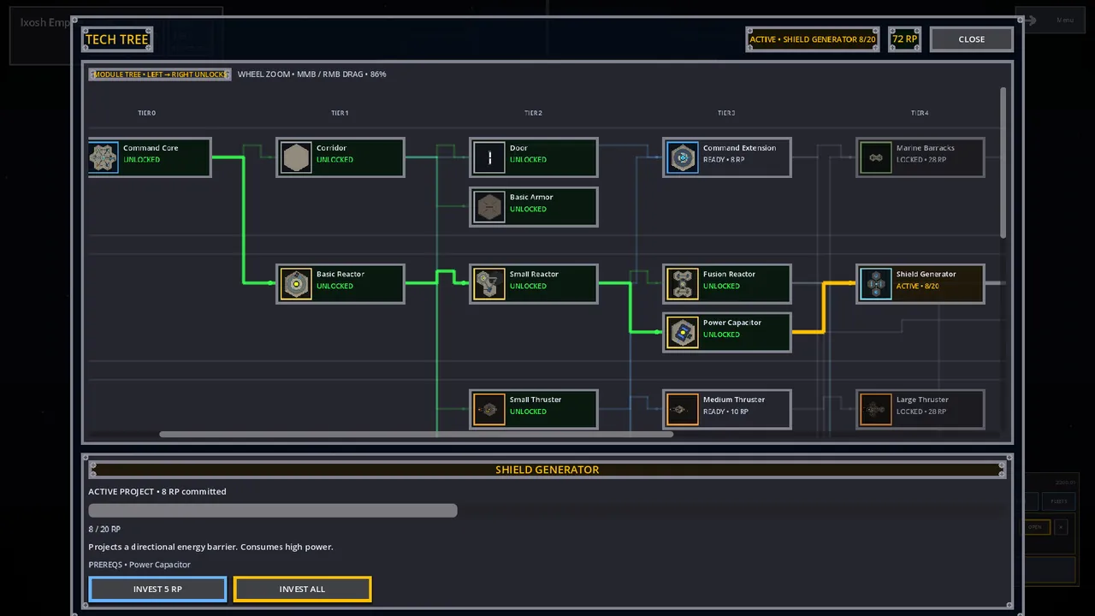Click ACTIVE PROJECT 8 RP committed text
Screen dimensions: 1095x616
point(157,492)
